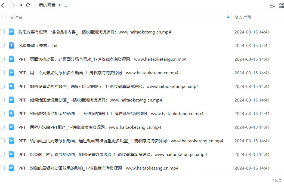The width and height of the screenshot is (284, 184).
Task: Click the 46项 item count
Action: [277, 180]
